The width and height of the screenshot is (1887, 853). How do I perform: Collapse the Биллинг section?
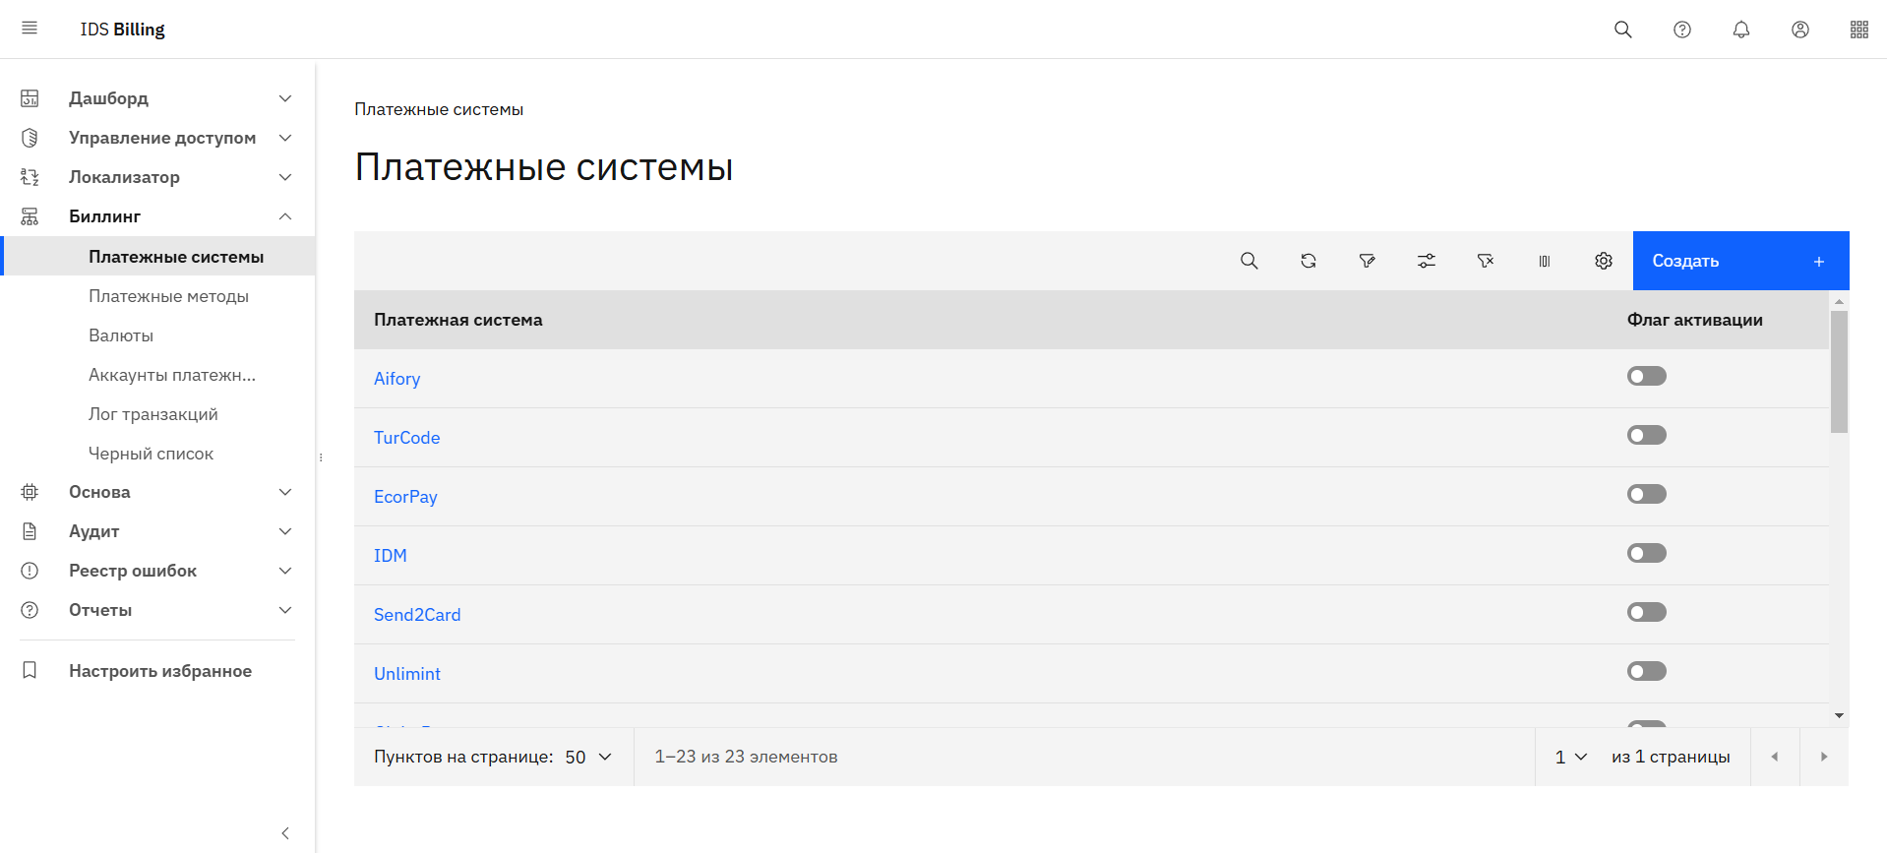tap(284, 216)
